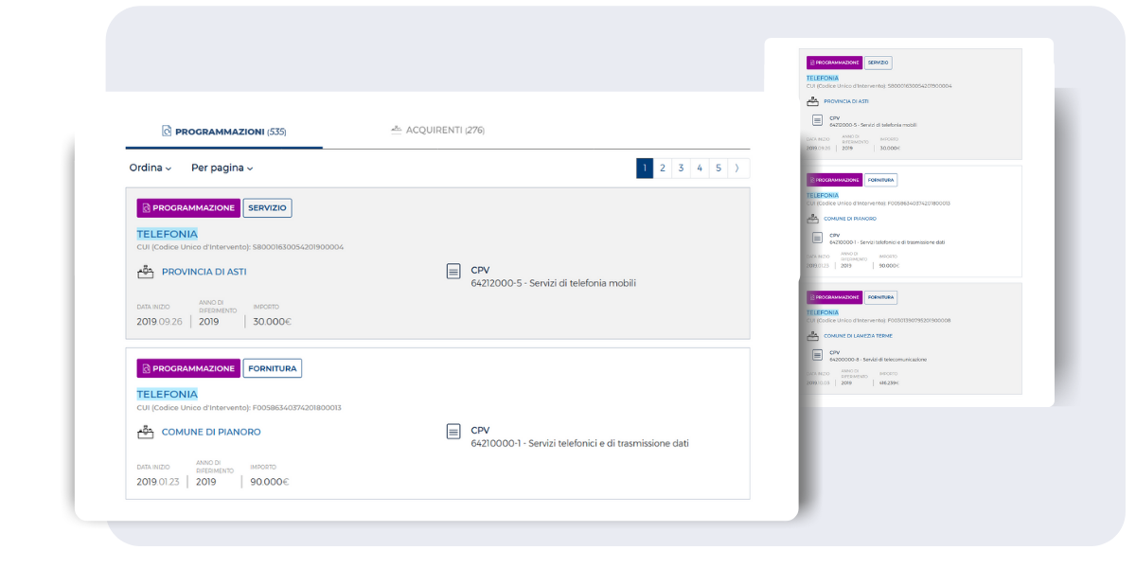
Task: Open the Comune di Pianoro link
Action: 211,432
